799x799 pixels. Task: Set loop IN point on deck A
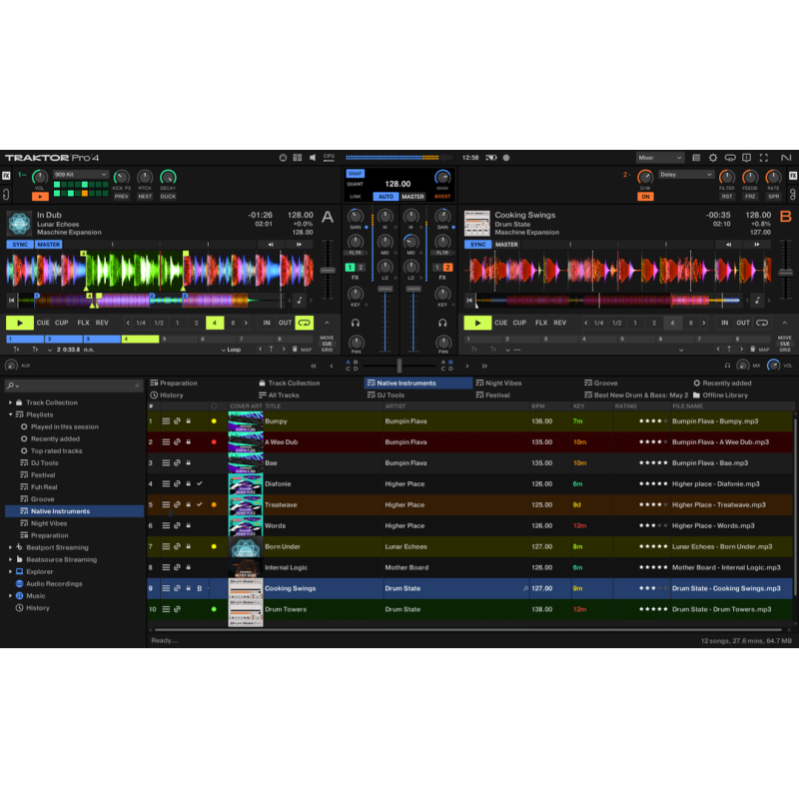coord(267,323)
